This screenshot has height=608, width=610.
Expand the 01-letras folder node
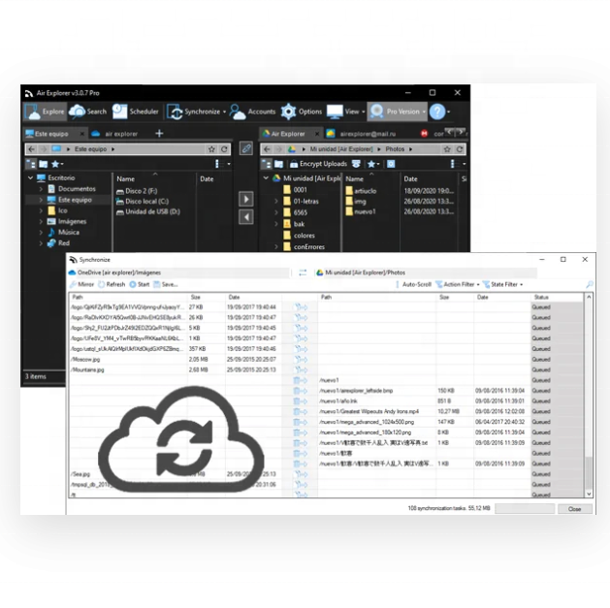[x=276, y=201]
